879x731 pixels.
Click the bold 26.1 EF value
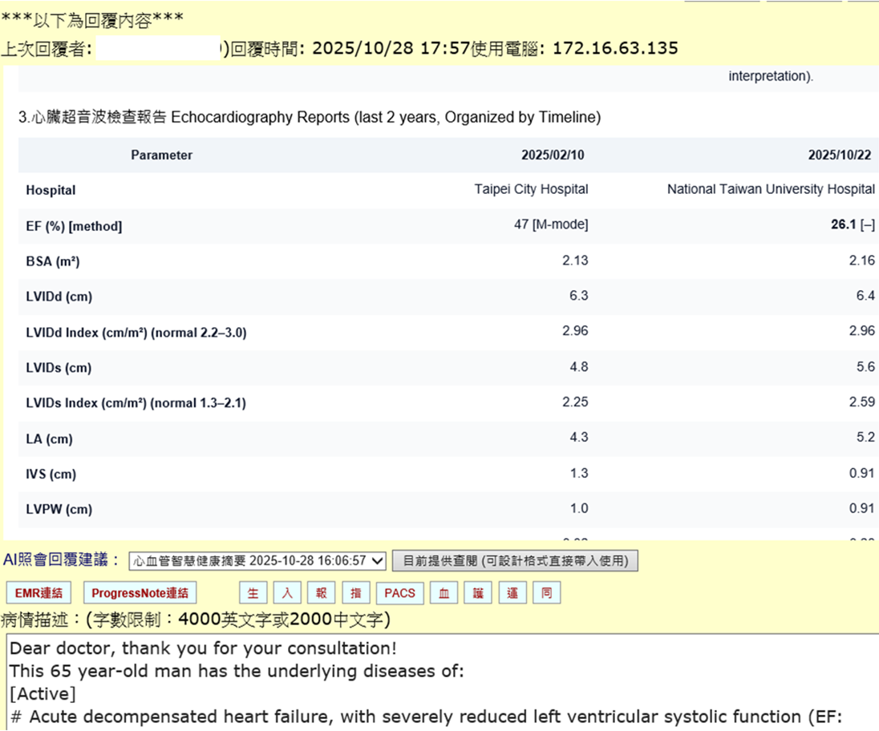point(844,225)
